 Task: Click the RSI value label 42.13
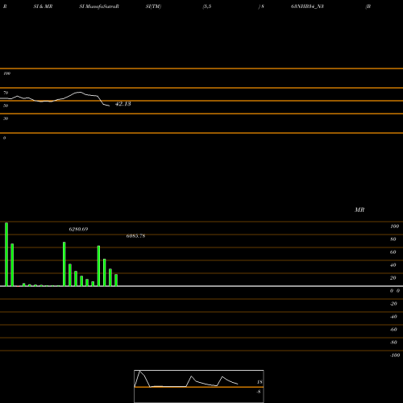pos(123,104)
